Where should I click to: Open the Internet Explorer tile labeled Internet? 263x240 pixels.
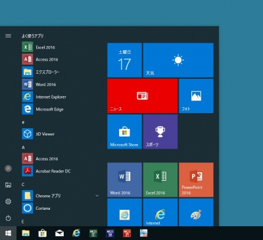tap(160, 212)
